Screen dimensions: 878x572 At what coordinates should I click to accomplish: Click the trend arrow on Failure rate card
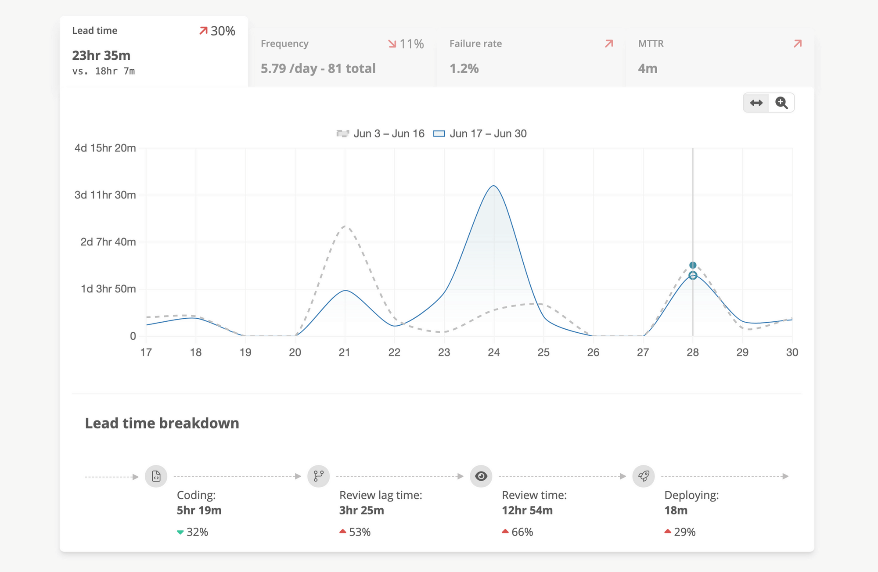click(608, 44)
